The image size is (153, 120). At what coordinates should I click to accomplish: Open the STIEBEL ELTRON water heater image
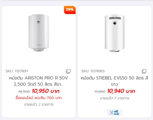point(115,33)
